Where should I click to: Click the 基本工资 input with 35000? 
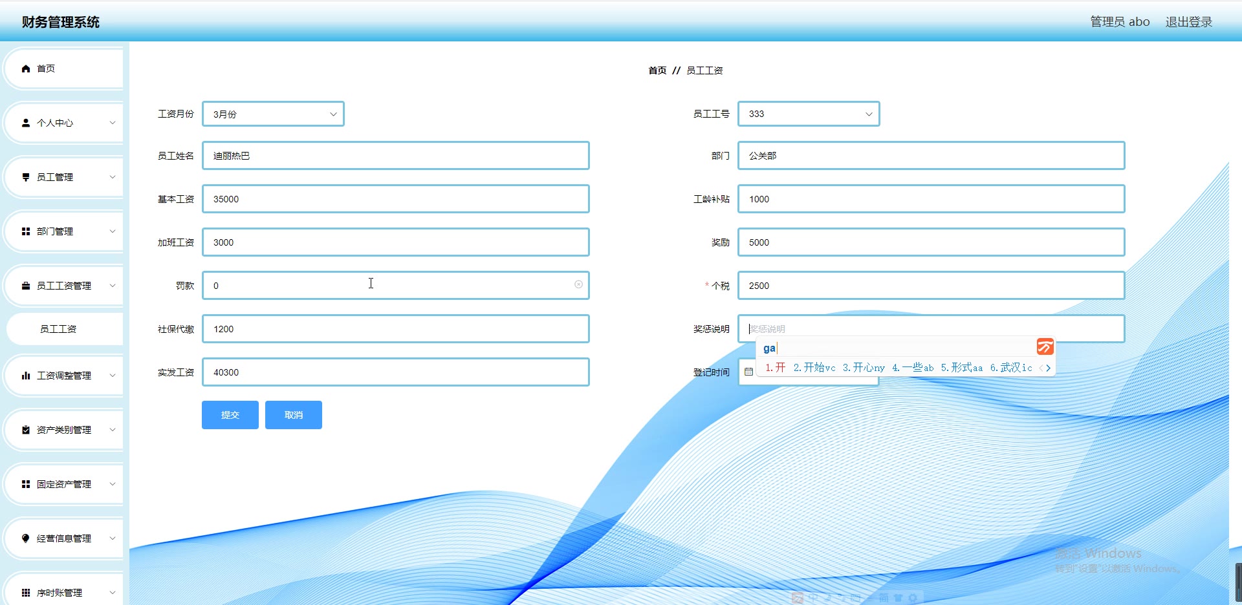(x=396, y=199)
